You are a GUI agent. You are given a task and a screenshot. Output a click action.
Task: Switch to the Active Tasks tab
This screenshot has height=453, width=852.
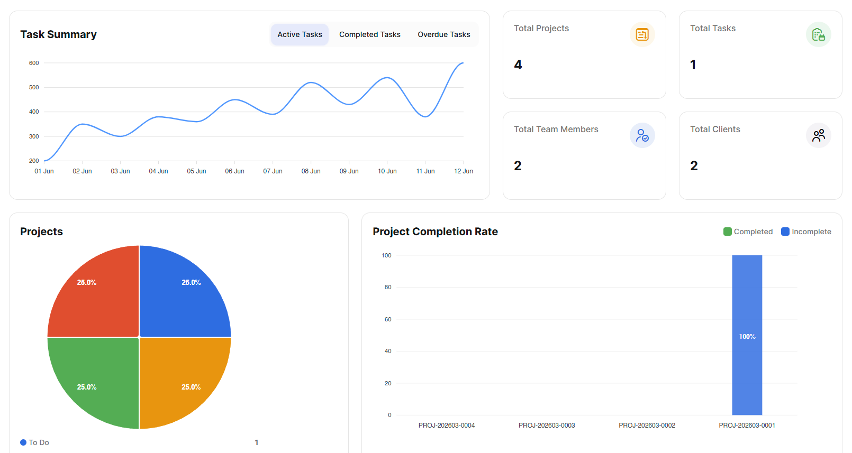[300, 34]
